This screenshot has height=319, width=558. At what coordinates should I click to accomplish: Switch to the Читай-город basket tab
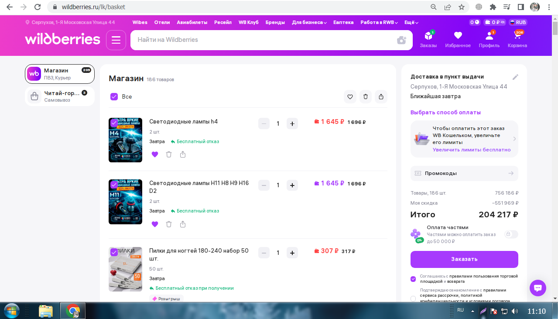pyautogui.click(x=60, y=96)
